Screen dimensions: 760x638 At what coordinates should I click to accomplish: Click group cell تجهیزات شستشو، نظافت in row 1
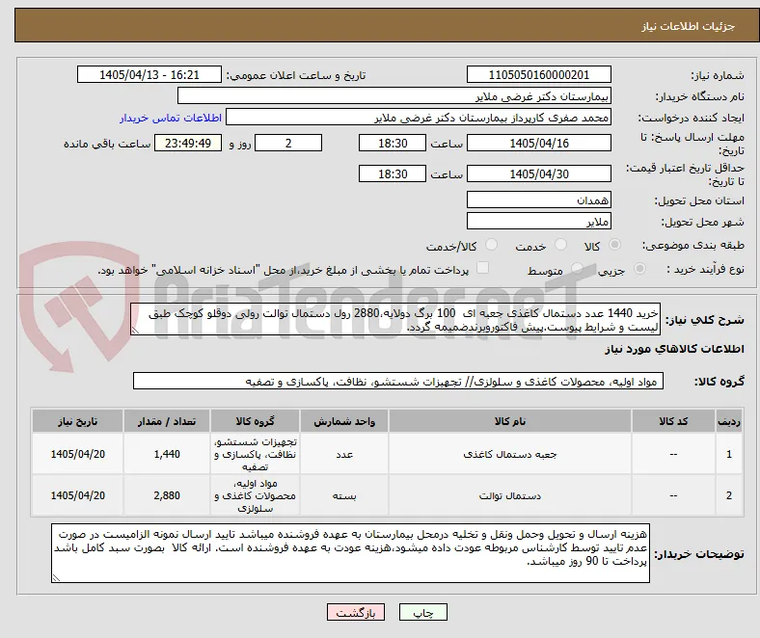[x=255, y=454]
